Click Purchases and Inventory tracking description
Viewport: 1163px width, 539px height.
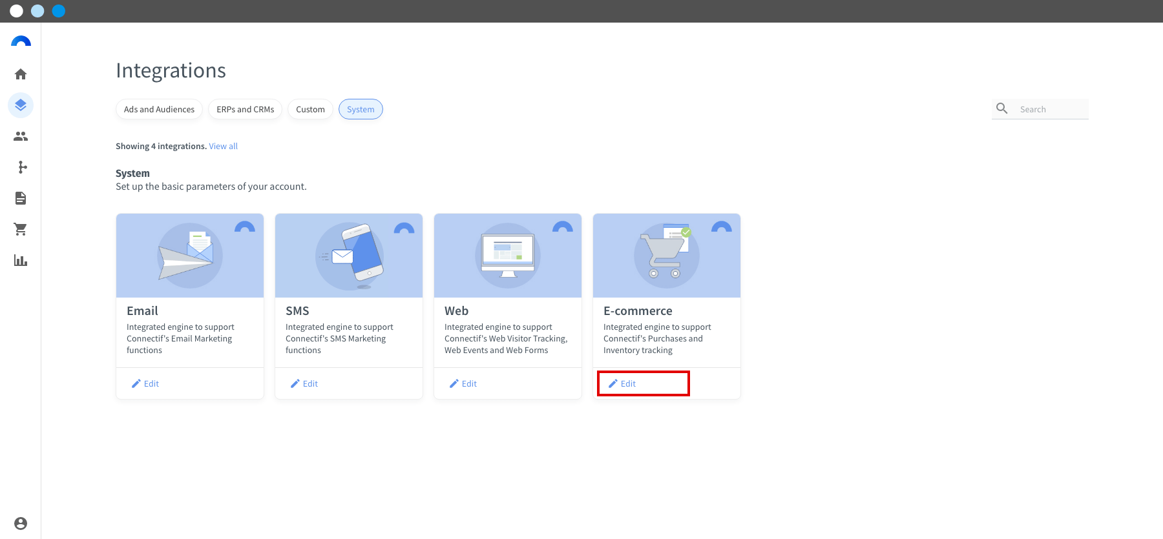657,339
